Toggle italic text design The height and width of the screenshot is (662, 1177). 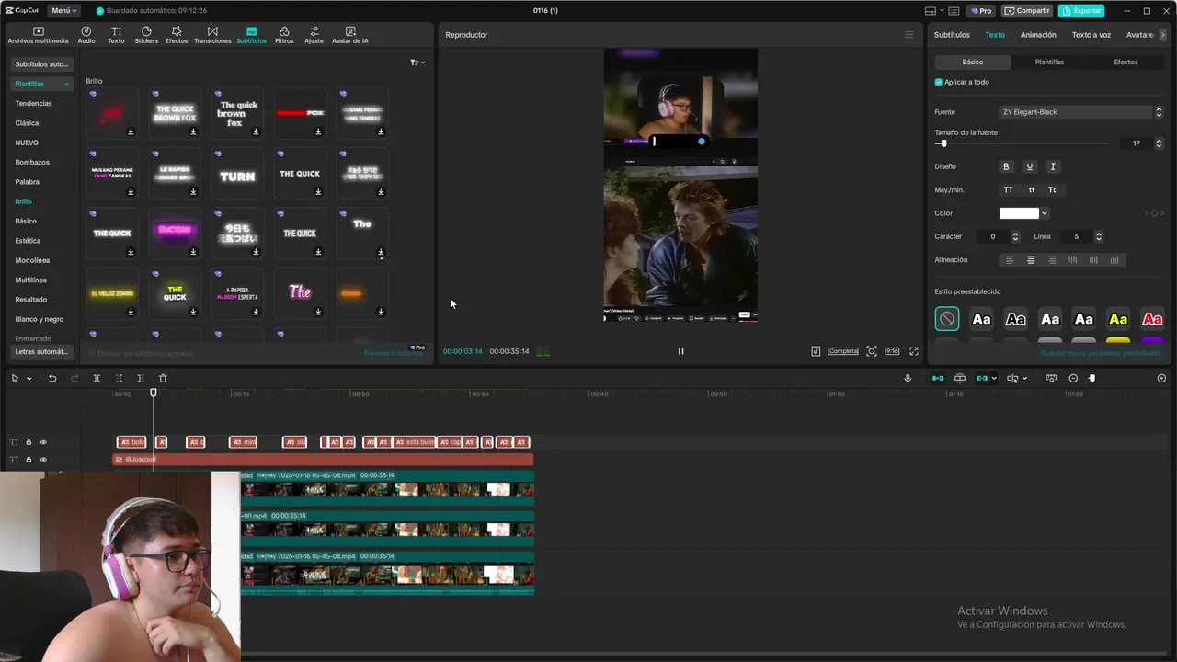(x=1053, y=166)
